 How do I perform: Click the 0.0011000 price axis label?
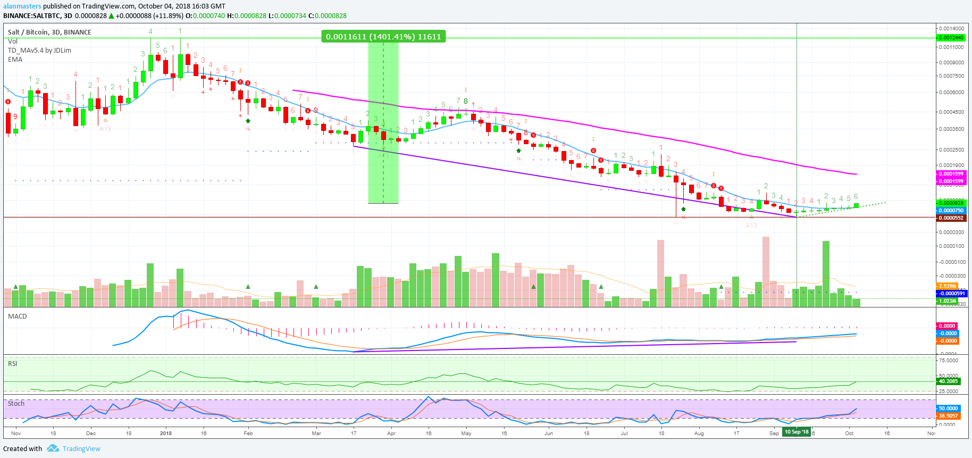(952, 47)
